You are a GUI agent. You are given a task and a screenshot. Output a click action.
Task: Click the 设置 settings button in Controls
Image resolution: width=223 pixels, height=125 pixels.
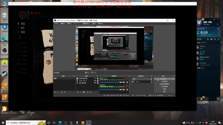[x=164, y=89]
